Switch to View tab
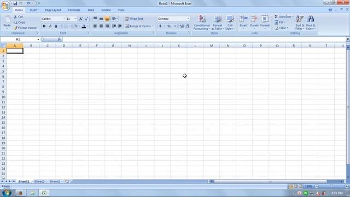 [121, 10]
